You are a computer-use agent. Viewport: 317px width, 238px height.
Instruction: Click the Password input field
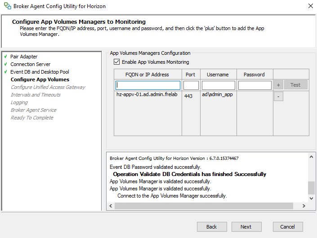point(255,85)
